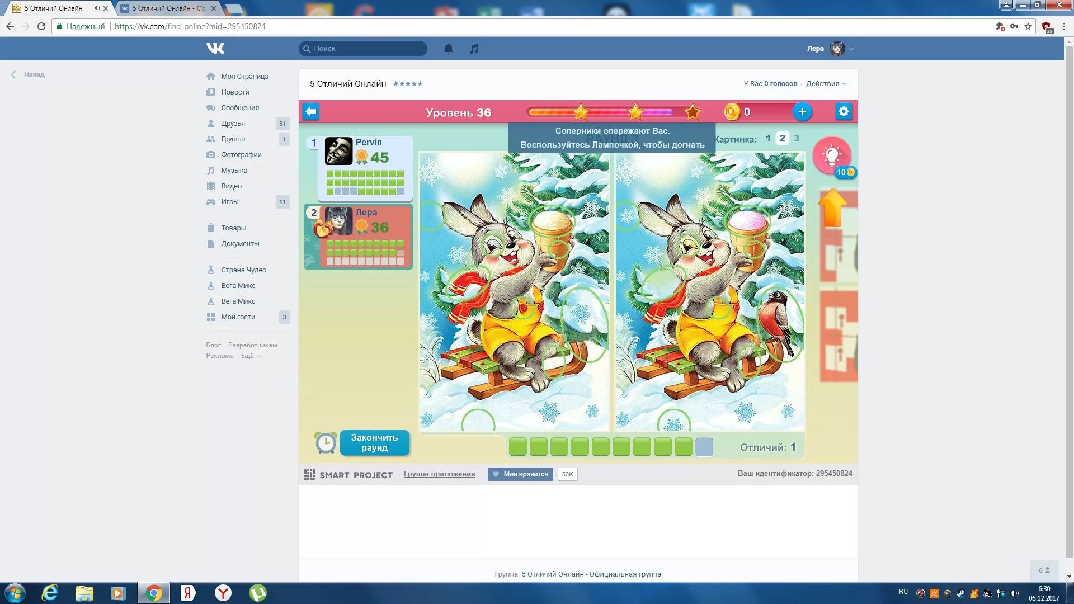Viewport: 1074px width, 604px height.
Task: Select picture number 1
Action: tap(768, 138)
